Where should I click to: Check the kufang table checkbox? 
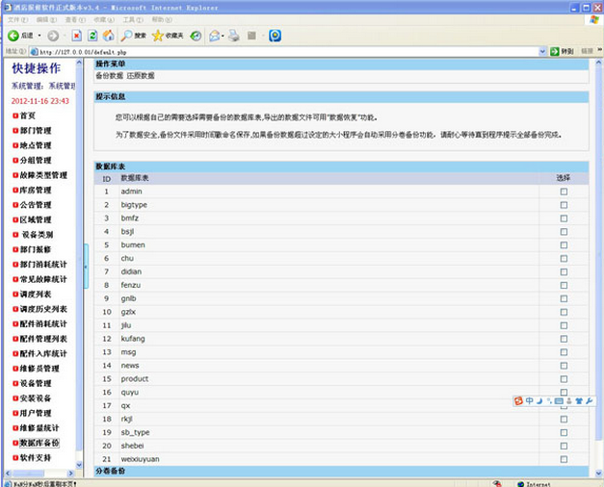point(564,339)
